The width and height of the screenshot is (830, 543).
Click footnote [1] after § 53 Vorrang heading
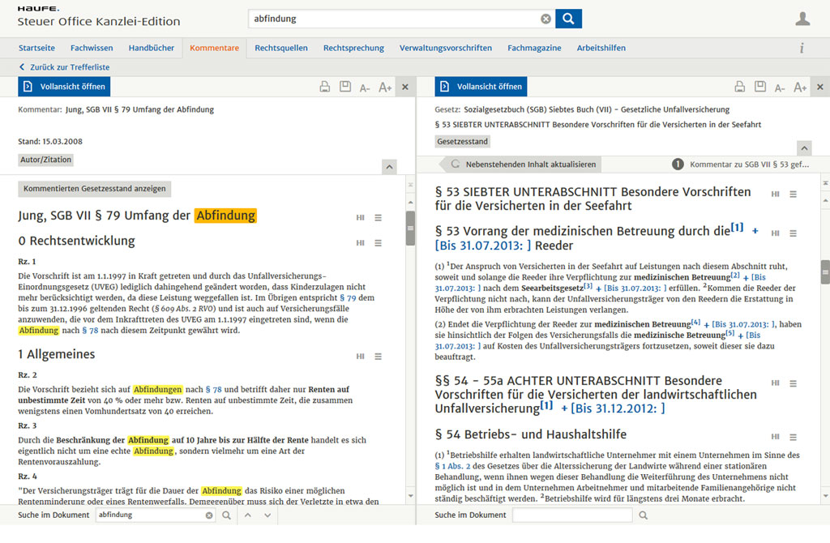737,228
